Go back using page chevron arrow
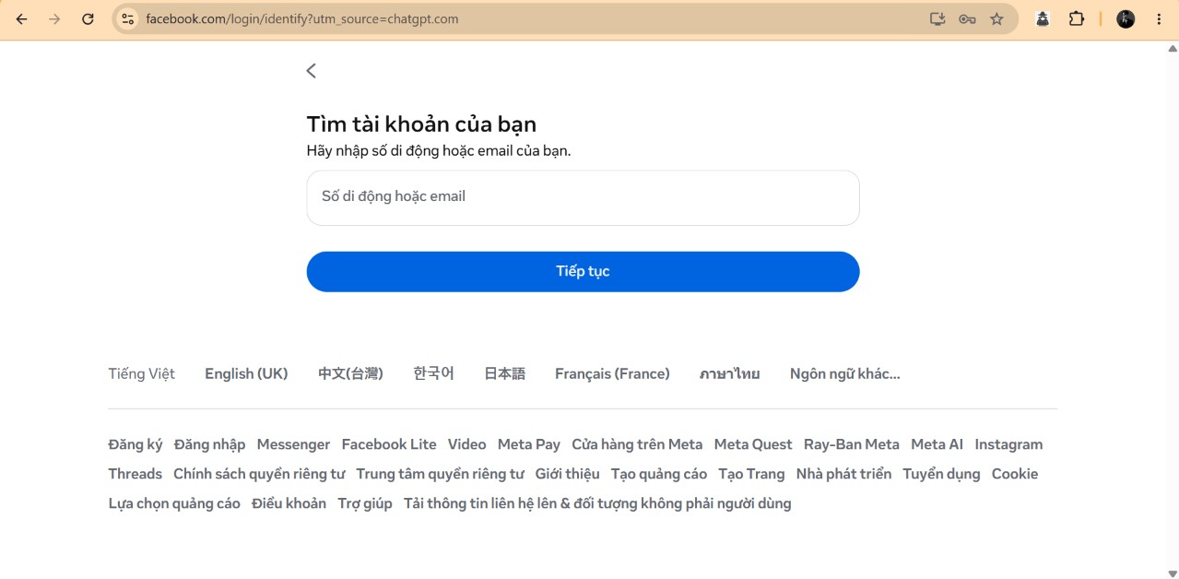This screenshot has width=1179, height=579. pyautogui.click(x=312, y=70)
